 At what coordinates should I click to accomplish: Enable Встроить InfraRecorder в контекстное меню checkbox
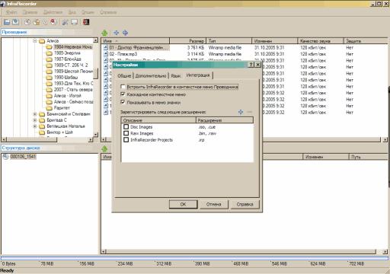pyautogui.click(x=123, y=87)
